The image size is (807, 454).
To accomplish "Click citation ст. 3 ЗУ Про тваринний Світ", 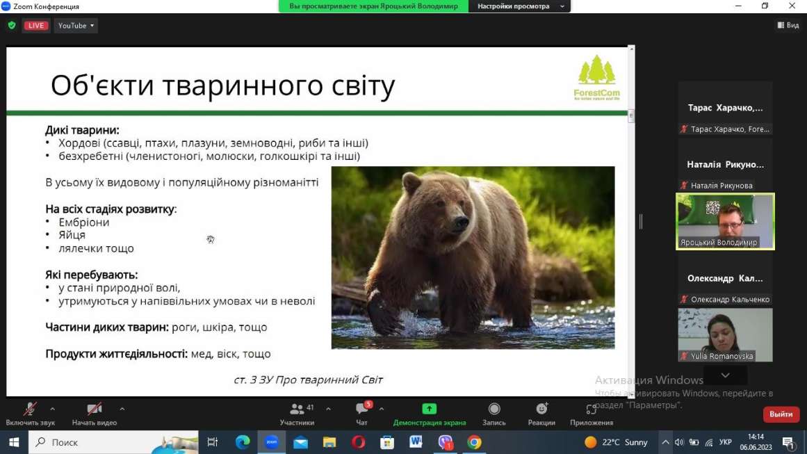I will (x=308, y=380).
